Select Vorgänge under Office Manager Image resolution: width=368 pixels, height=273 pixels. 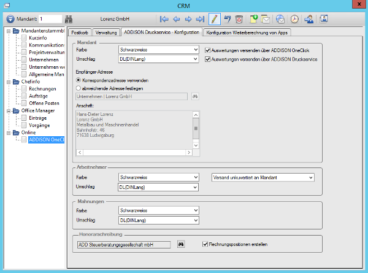39,125
